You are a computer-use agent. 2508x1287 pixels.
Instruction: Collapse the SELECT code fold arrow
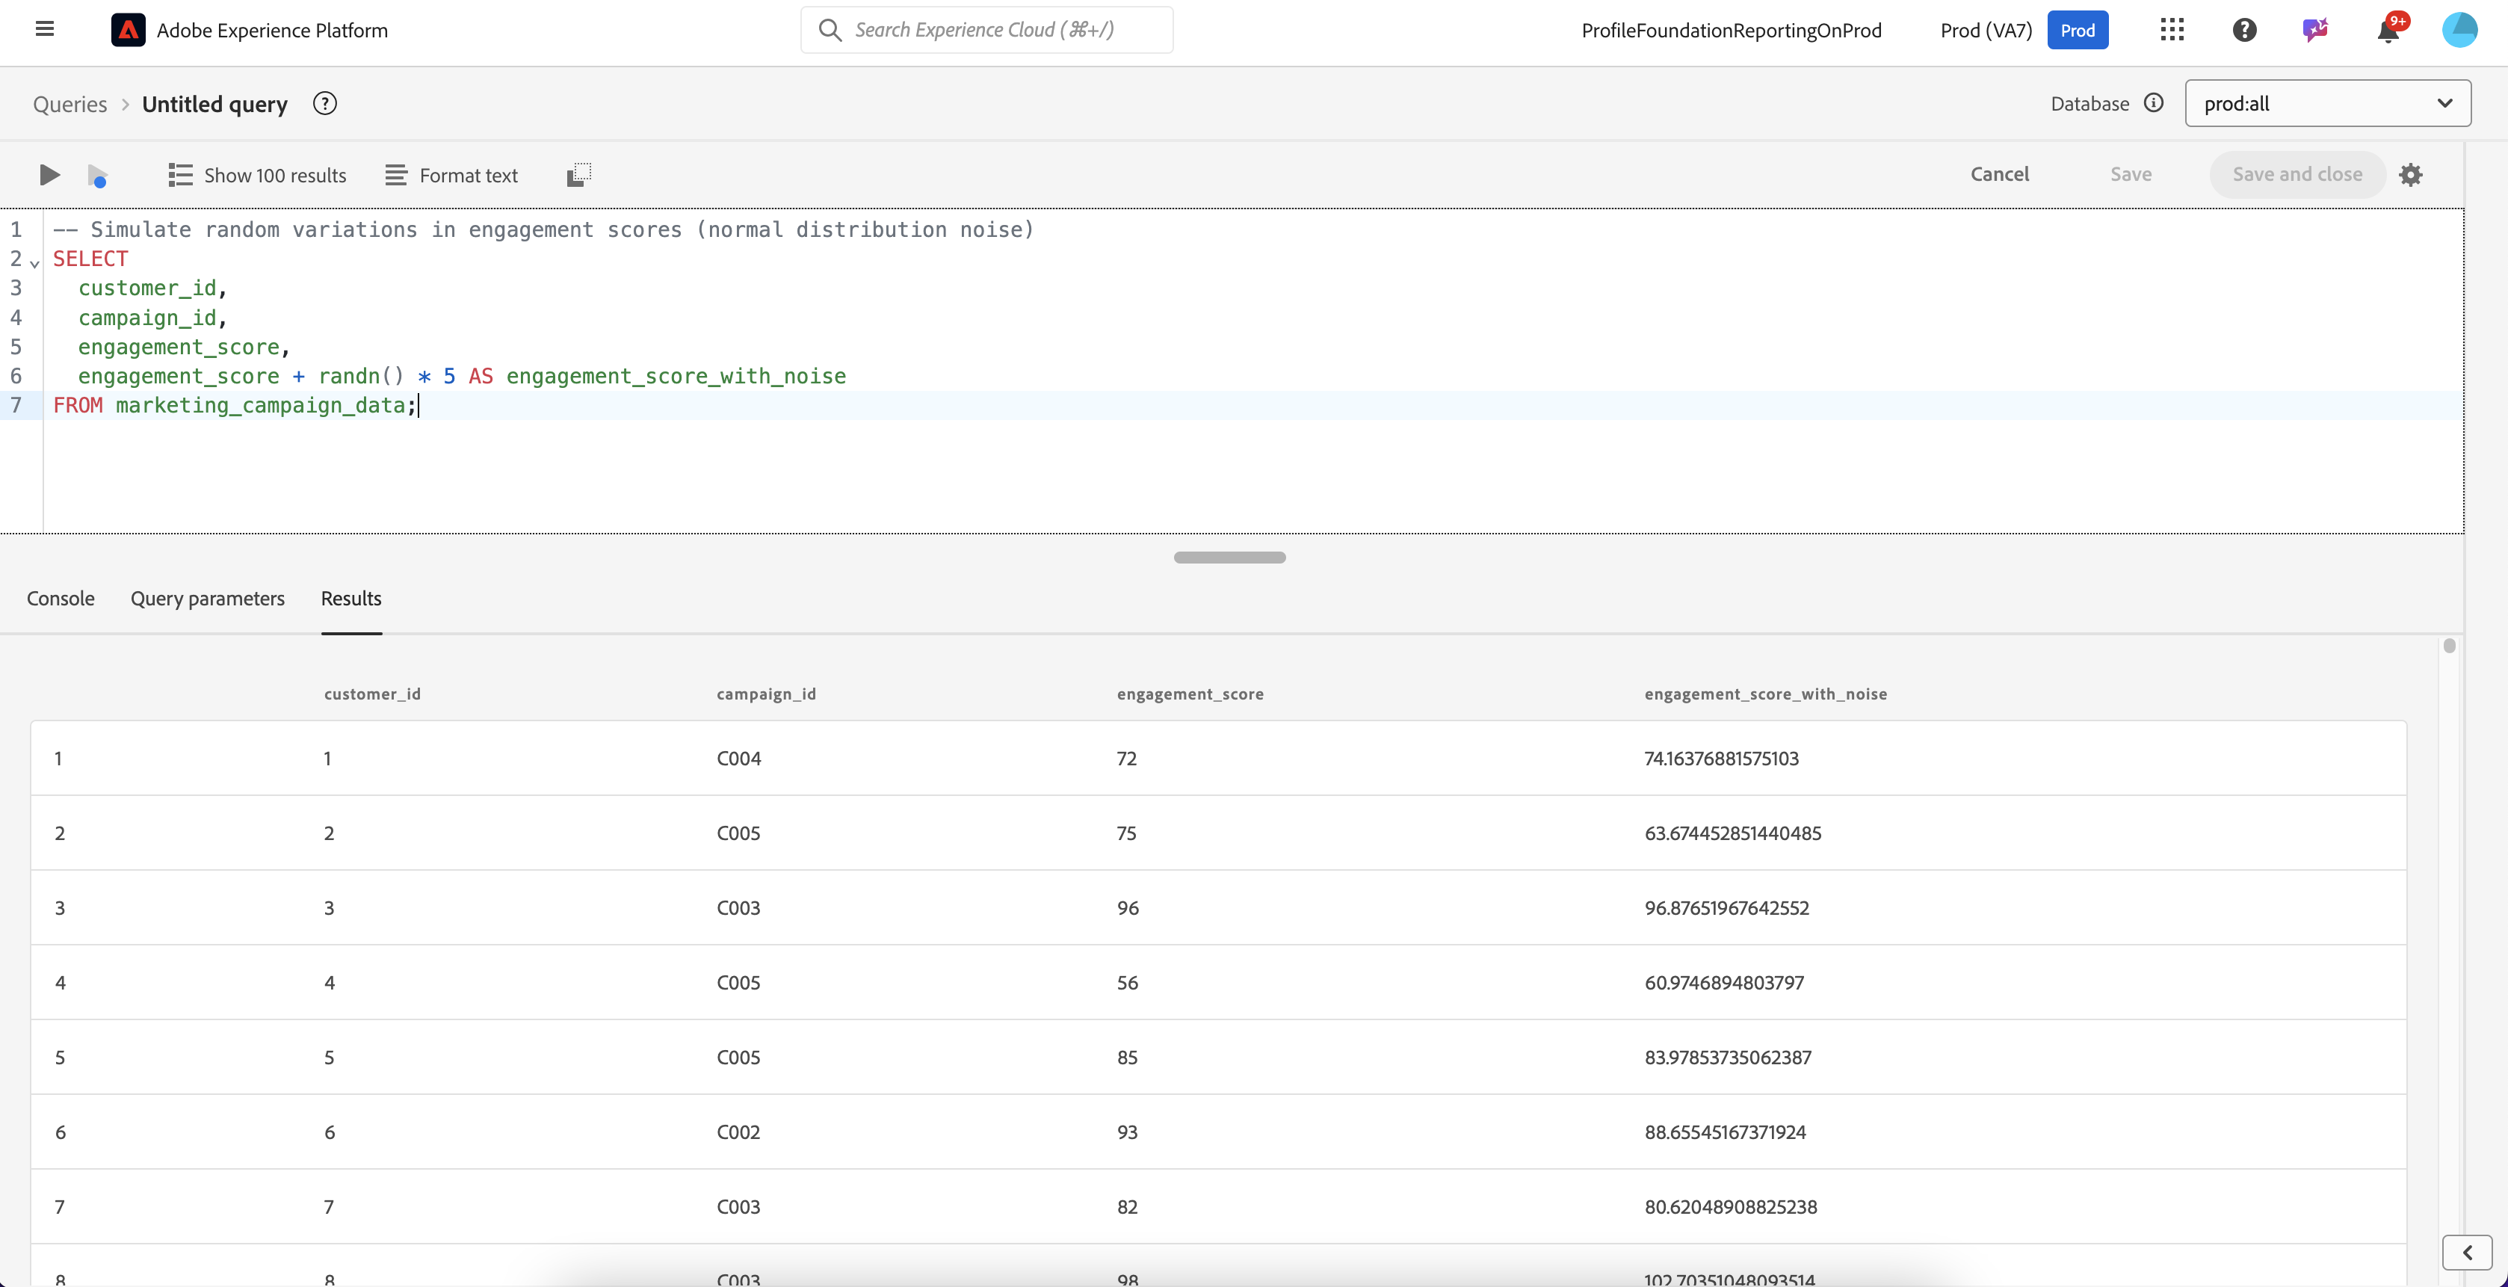click(x=35, y=263)
